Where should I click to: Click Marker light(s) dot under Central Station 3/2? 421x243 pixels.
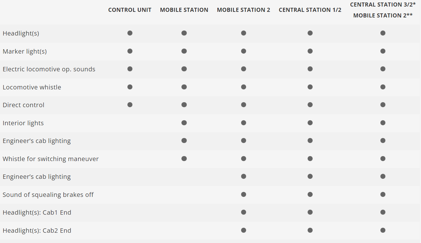click(x=383, y=51)
